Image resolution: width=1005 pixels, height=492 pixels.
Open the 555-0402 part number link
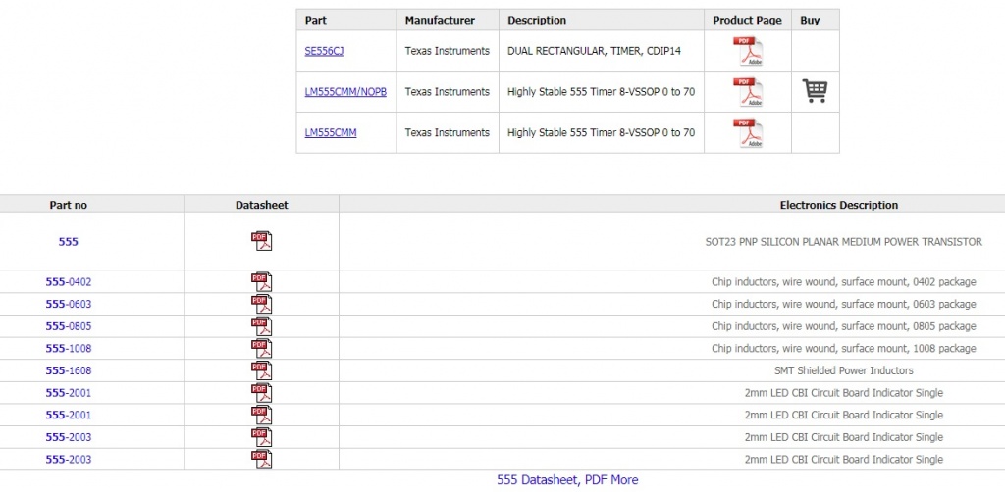click(x=68, y=282)
